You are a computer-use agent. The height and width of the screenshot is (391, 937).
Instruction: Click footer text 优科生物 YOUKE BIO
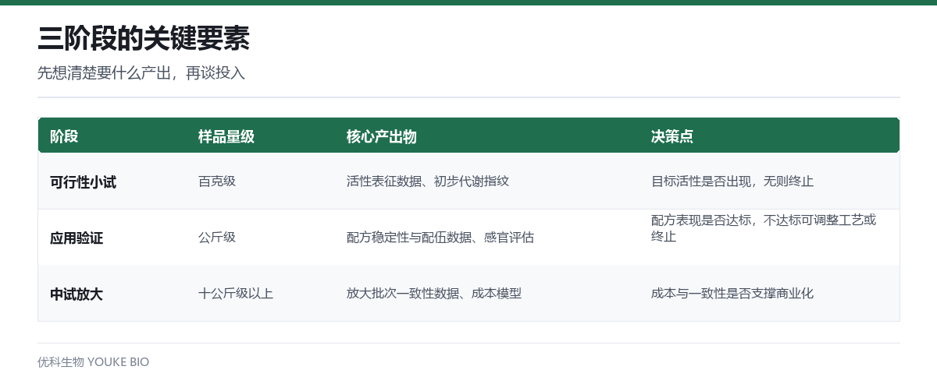tap(93, 362)
